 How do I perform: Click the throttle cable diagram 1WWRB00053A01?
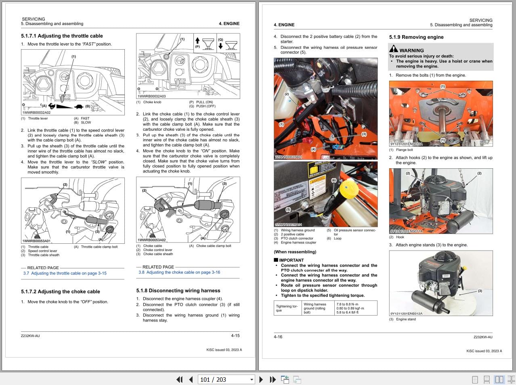73,211
